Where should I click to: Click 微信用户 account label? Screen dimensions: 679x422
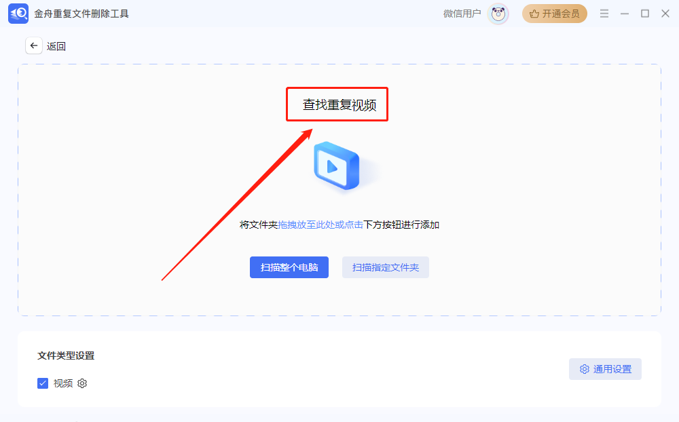tap(462, 14)
